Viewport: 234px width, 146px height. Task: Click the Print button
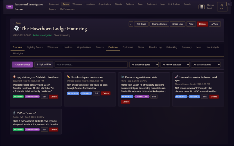pyautogui.click(x=191, y=24)
